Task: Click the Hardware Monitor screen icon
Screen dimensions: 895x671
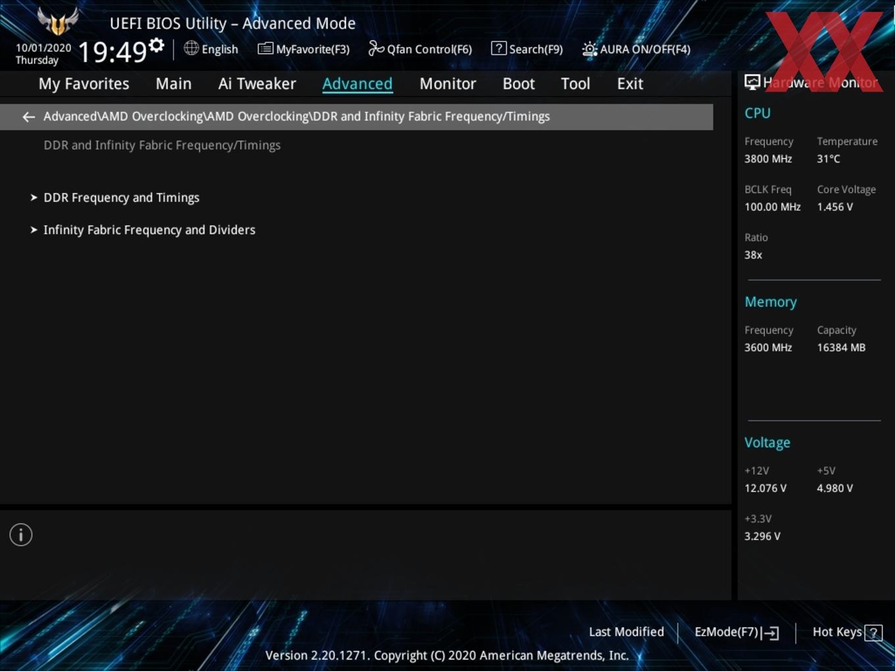Action: click(x=752, y=82)
